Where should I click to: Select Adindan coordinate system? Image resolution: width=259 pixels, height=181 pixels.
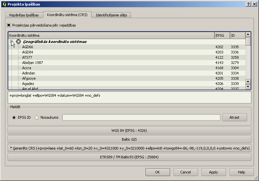pos(29,73)
